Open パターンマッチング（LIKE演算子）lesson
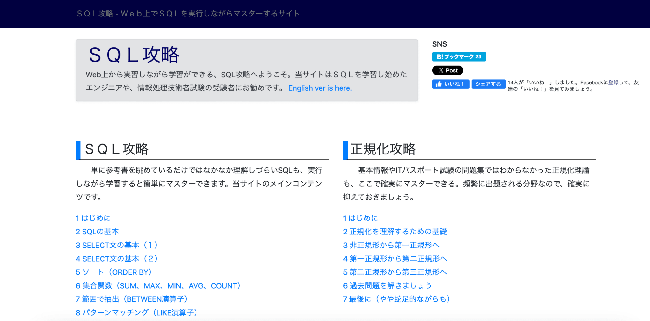Screen dimensions: 650x321 [x=136, y=312]
